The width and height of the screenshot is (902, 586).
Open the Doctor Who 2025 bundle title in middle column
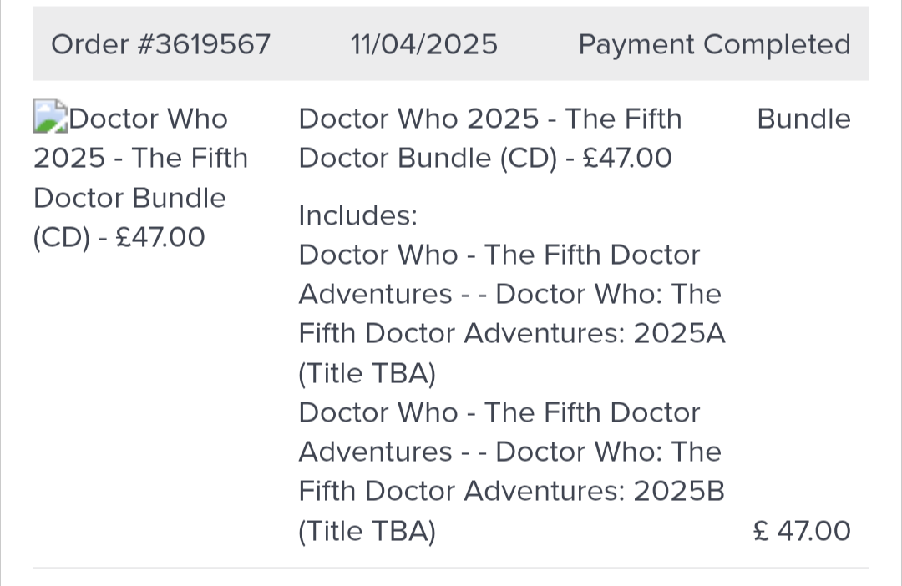pos(490,138)
